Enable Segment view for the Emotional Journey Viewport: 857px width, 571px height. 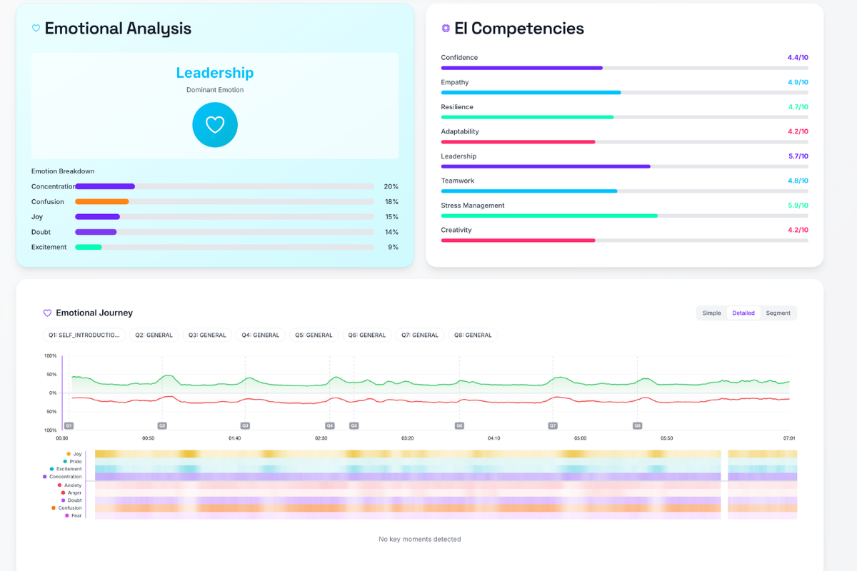coord(778,313)
